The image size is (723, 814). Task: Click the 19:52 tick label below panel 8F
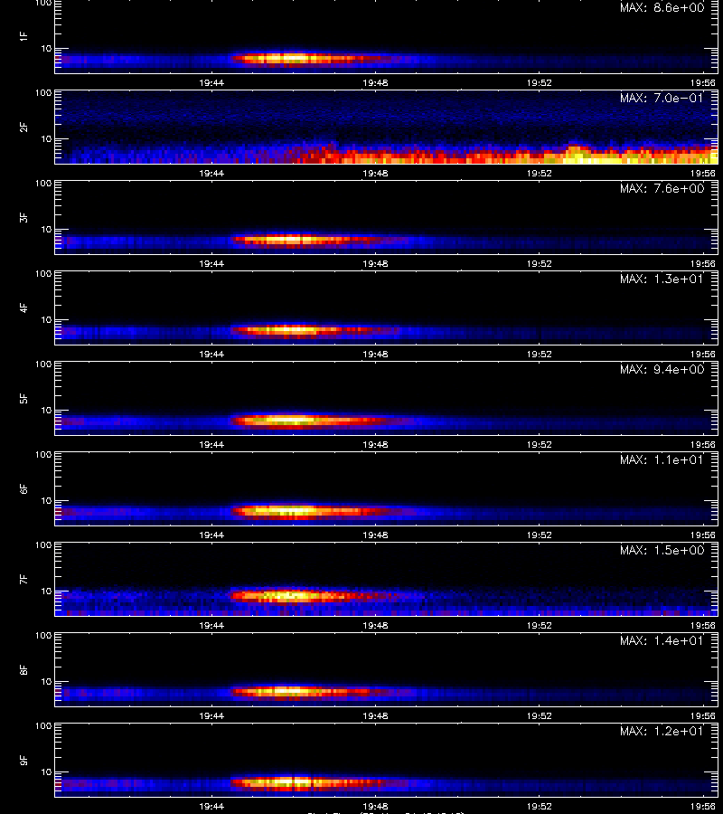point(539,716)
